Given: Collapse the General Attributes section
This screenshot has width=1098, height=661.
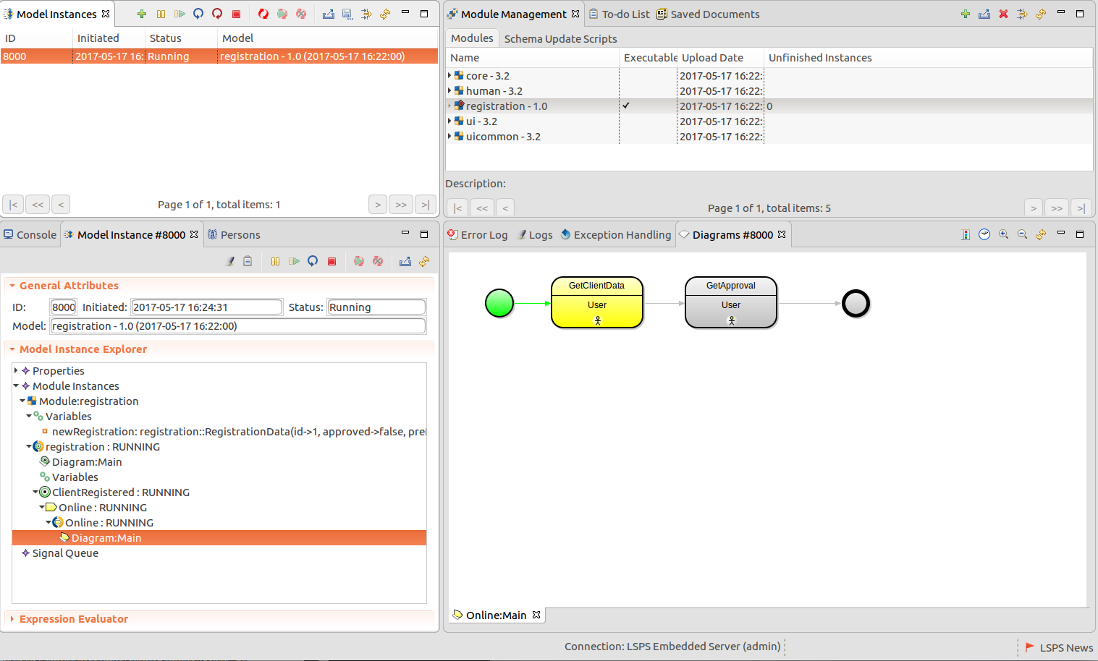Looking at the screenshot, I should [x=12, y=286].
